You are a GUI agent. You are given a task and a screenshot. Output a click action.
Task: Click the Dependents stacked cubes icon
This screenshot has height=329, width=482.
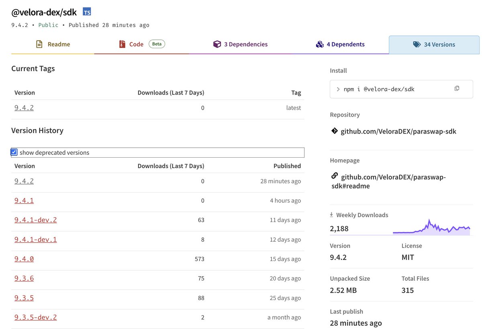coord(320,44)
